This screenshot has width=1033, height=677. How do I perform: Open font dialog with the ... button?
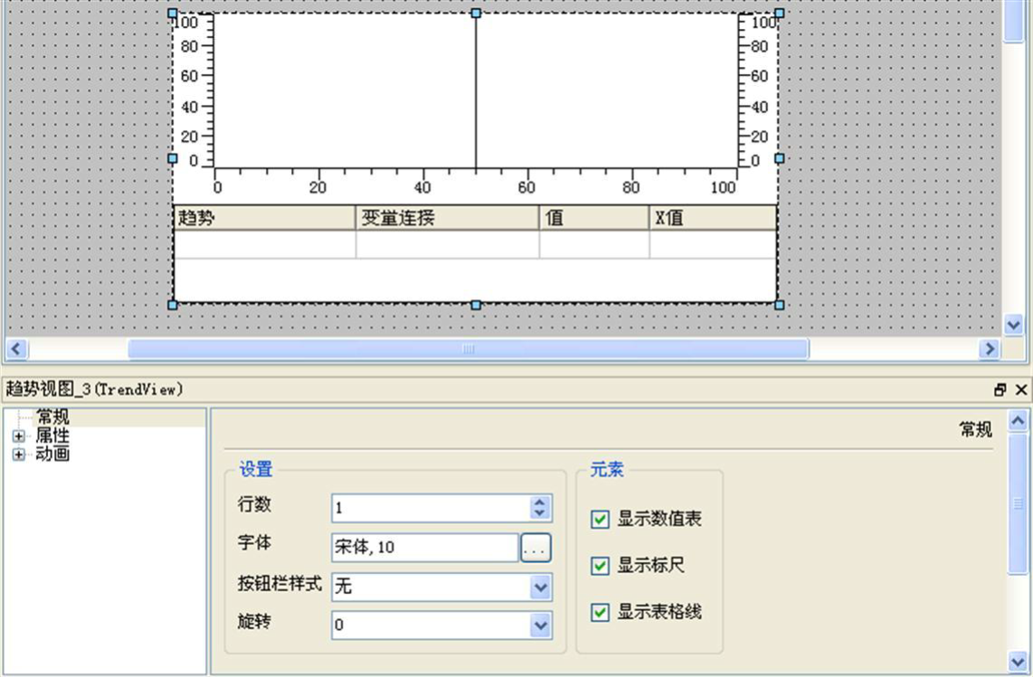pos(535,547)
